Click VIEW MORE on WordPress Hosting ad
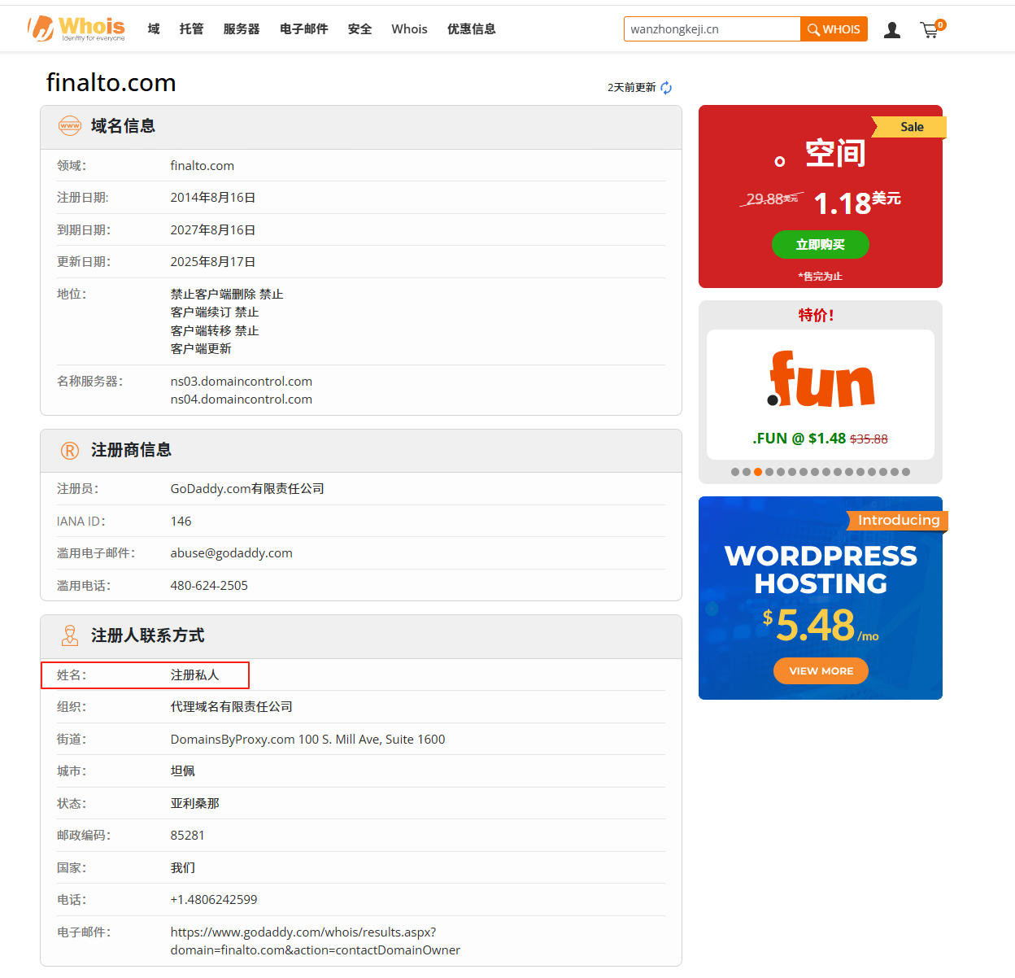Screen dimensions: 1015x978 821,671
